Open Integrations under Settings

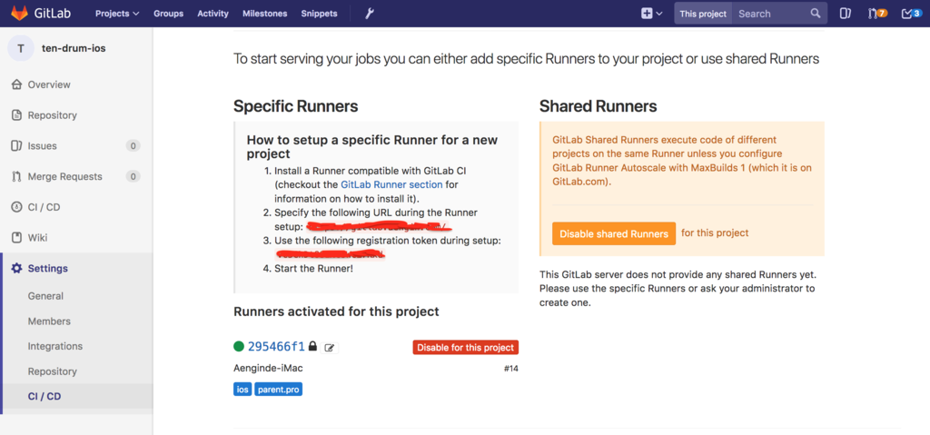(55, 346)
